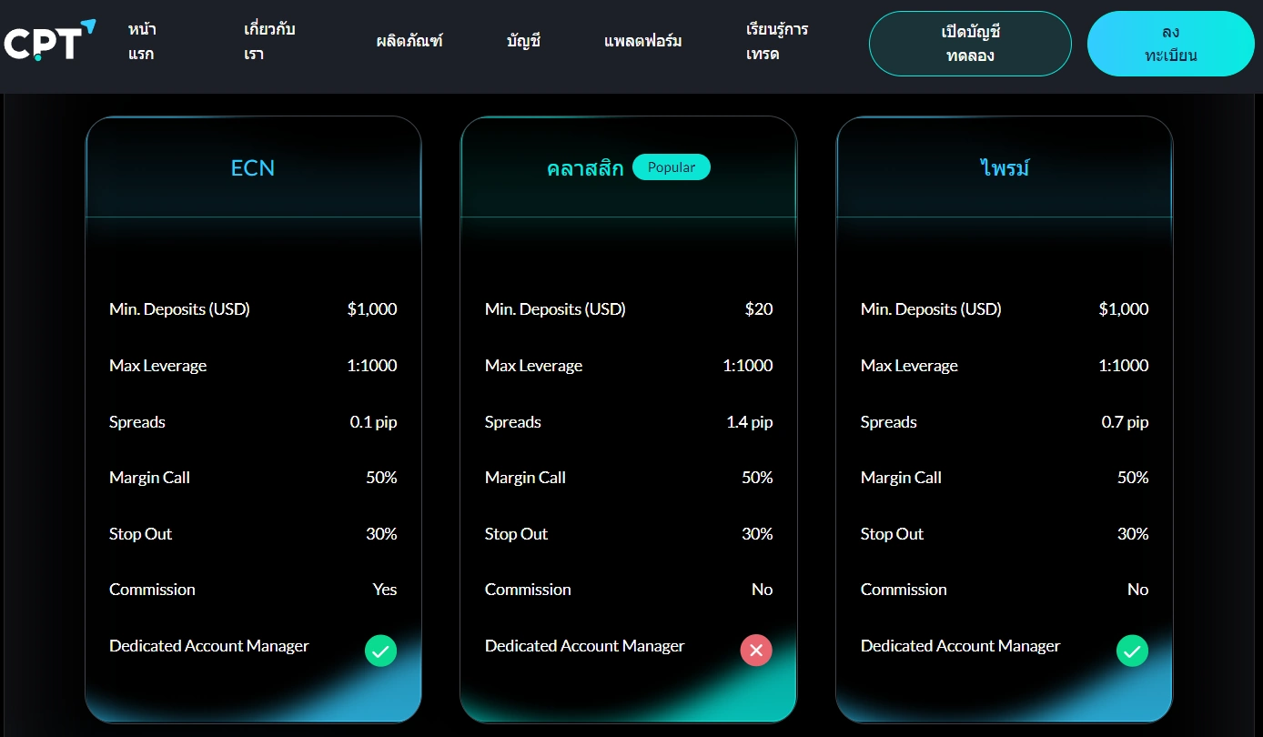Click the 1:1000 leverage value on ไพรม์ card

1123,365
